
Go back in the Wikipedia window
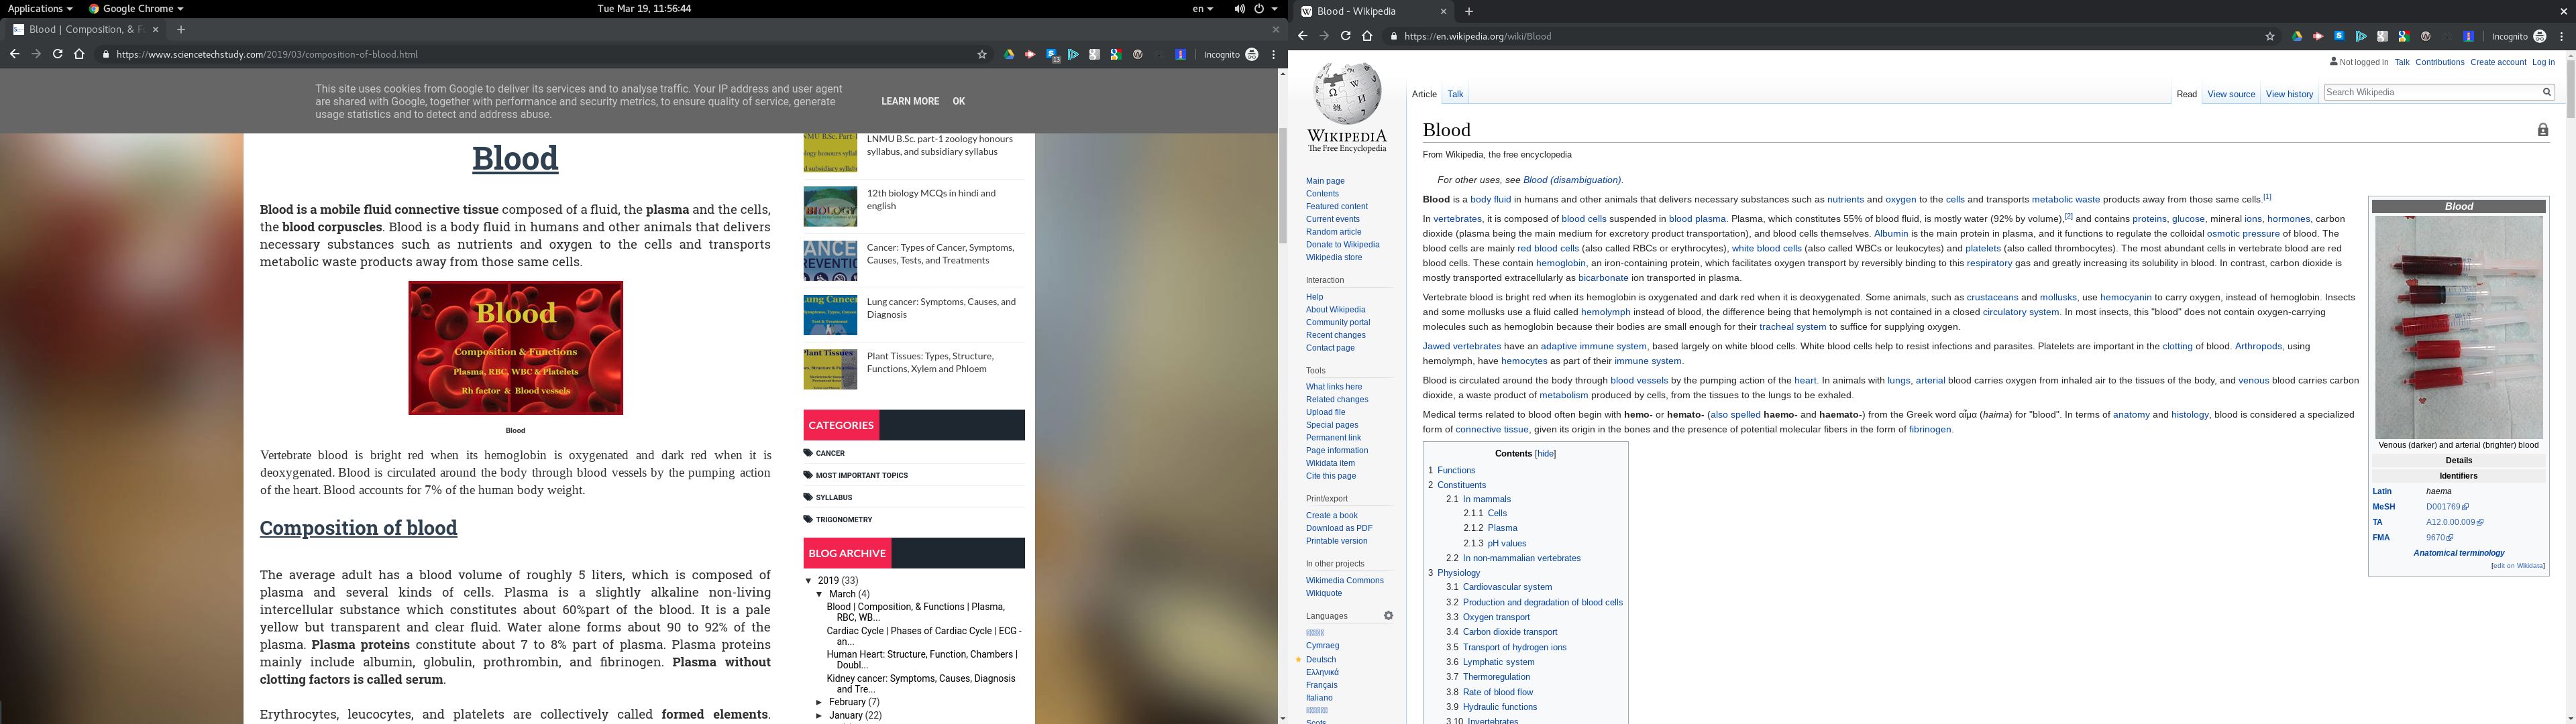(x=1302, y=36)
